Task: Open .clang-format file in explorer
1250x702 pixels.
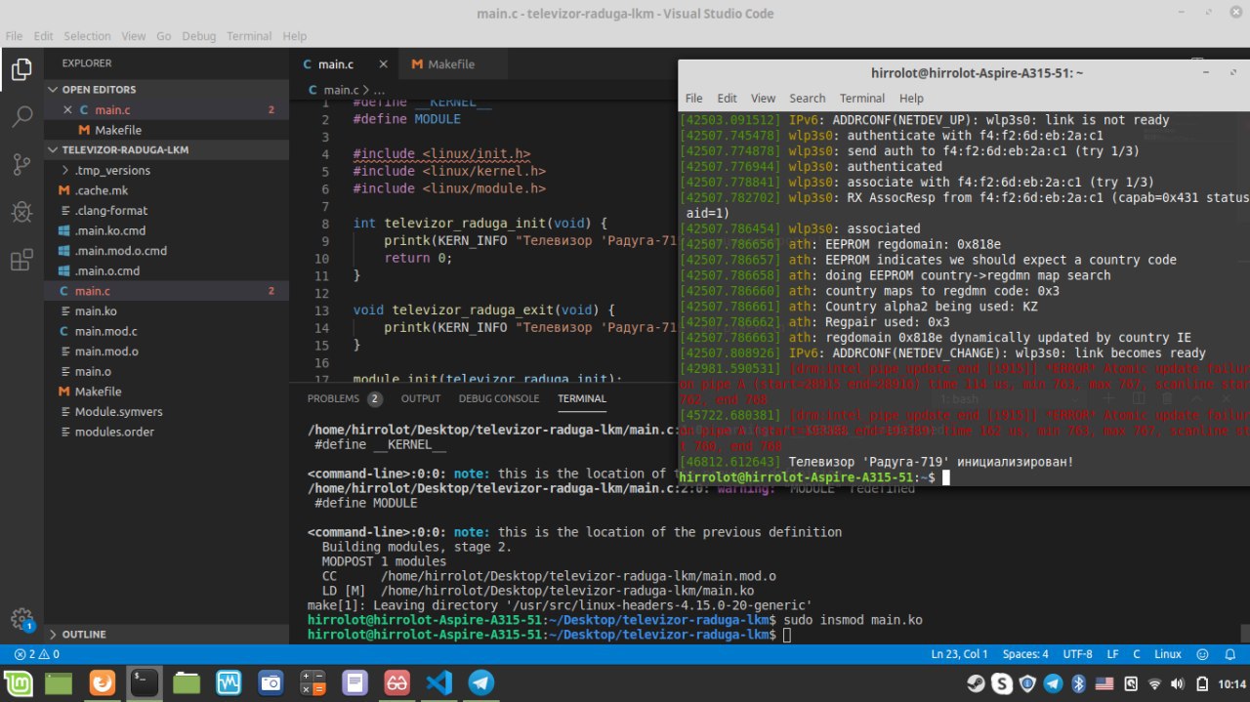Action: point(111,210)
